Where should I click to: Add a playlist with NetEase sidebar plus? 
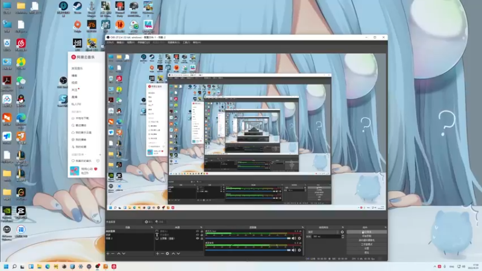point(100,155)
